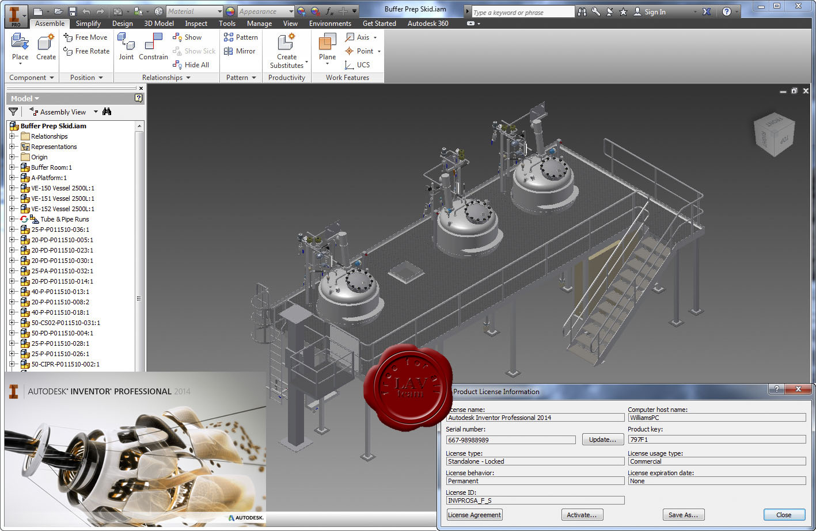Image resolution: width=816 pixels, height=531 pixels.
Task: Click the Appearance color wheel icon
Action: click(x=230, y=12)
